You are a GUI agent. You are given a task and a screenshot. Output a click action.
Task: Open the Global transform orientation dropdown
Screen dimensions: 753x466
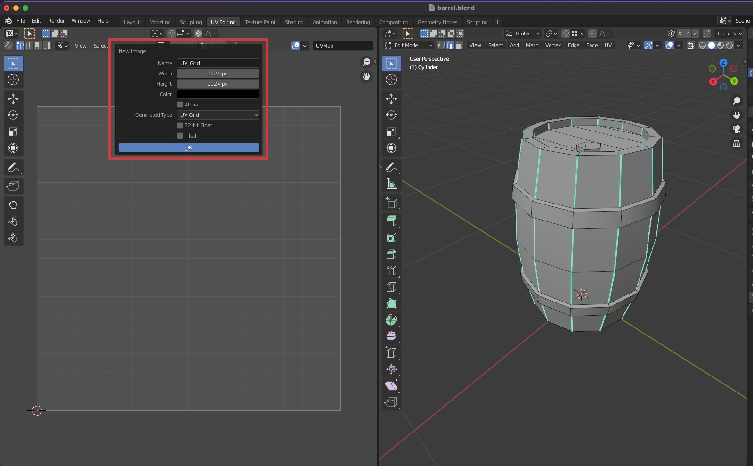523,33
